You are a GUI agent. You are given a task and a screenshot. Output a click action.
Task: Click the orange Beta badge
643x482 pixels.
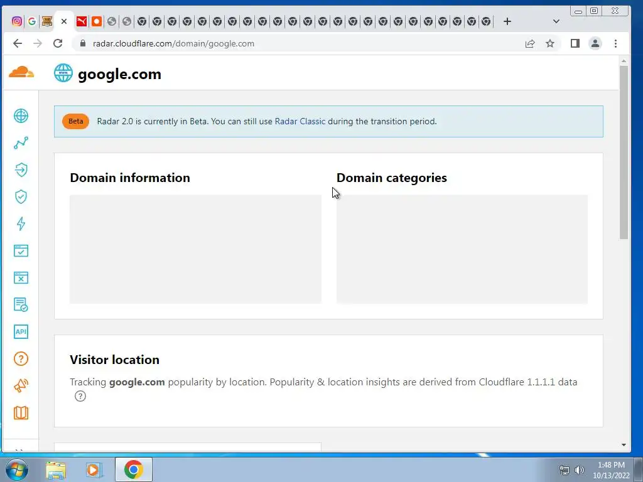(75, 121)
